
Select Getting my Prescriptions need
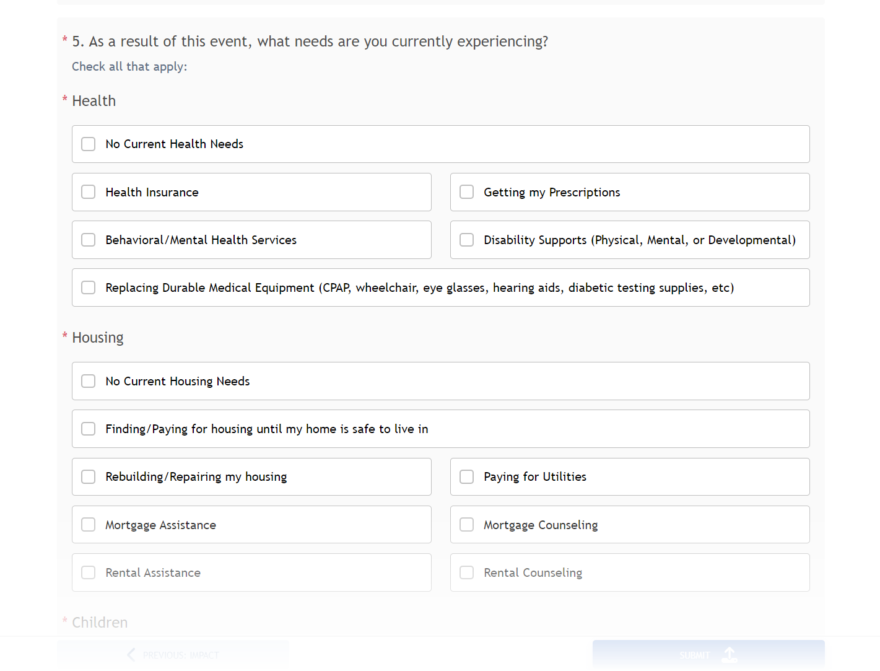pos(466,192)
